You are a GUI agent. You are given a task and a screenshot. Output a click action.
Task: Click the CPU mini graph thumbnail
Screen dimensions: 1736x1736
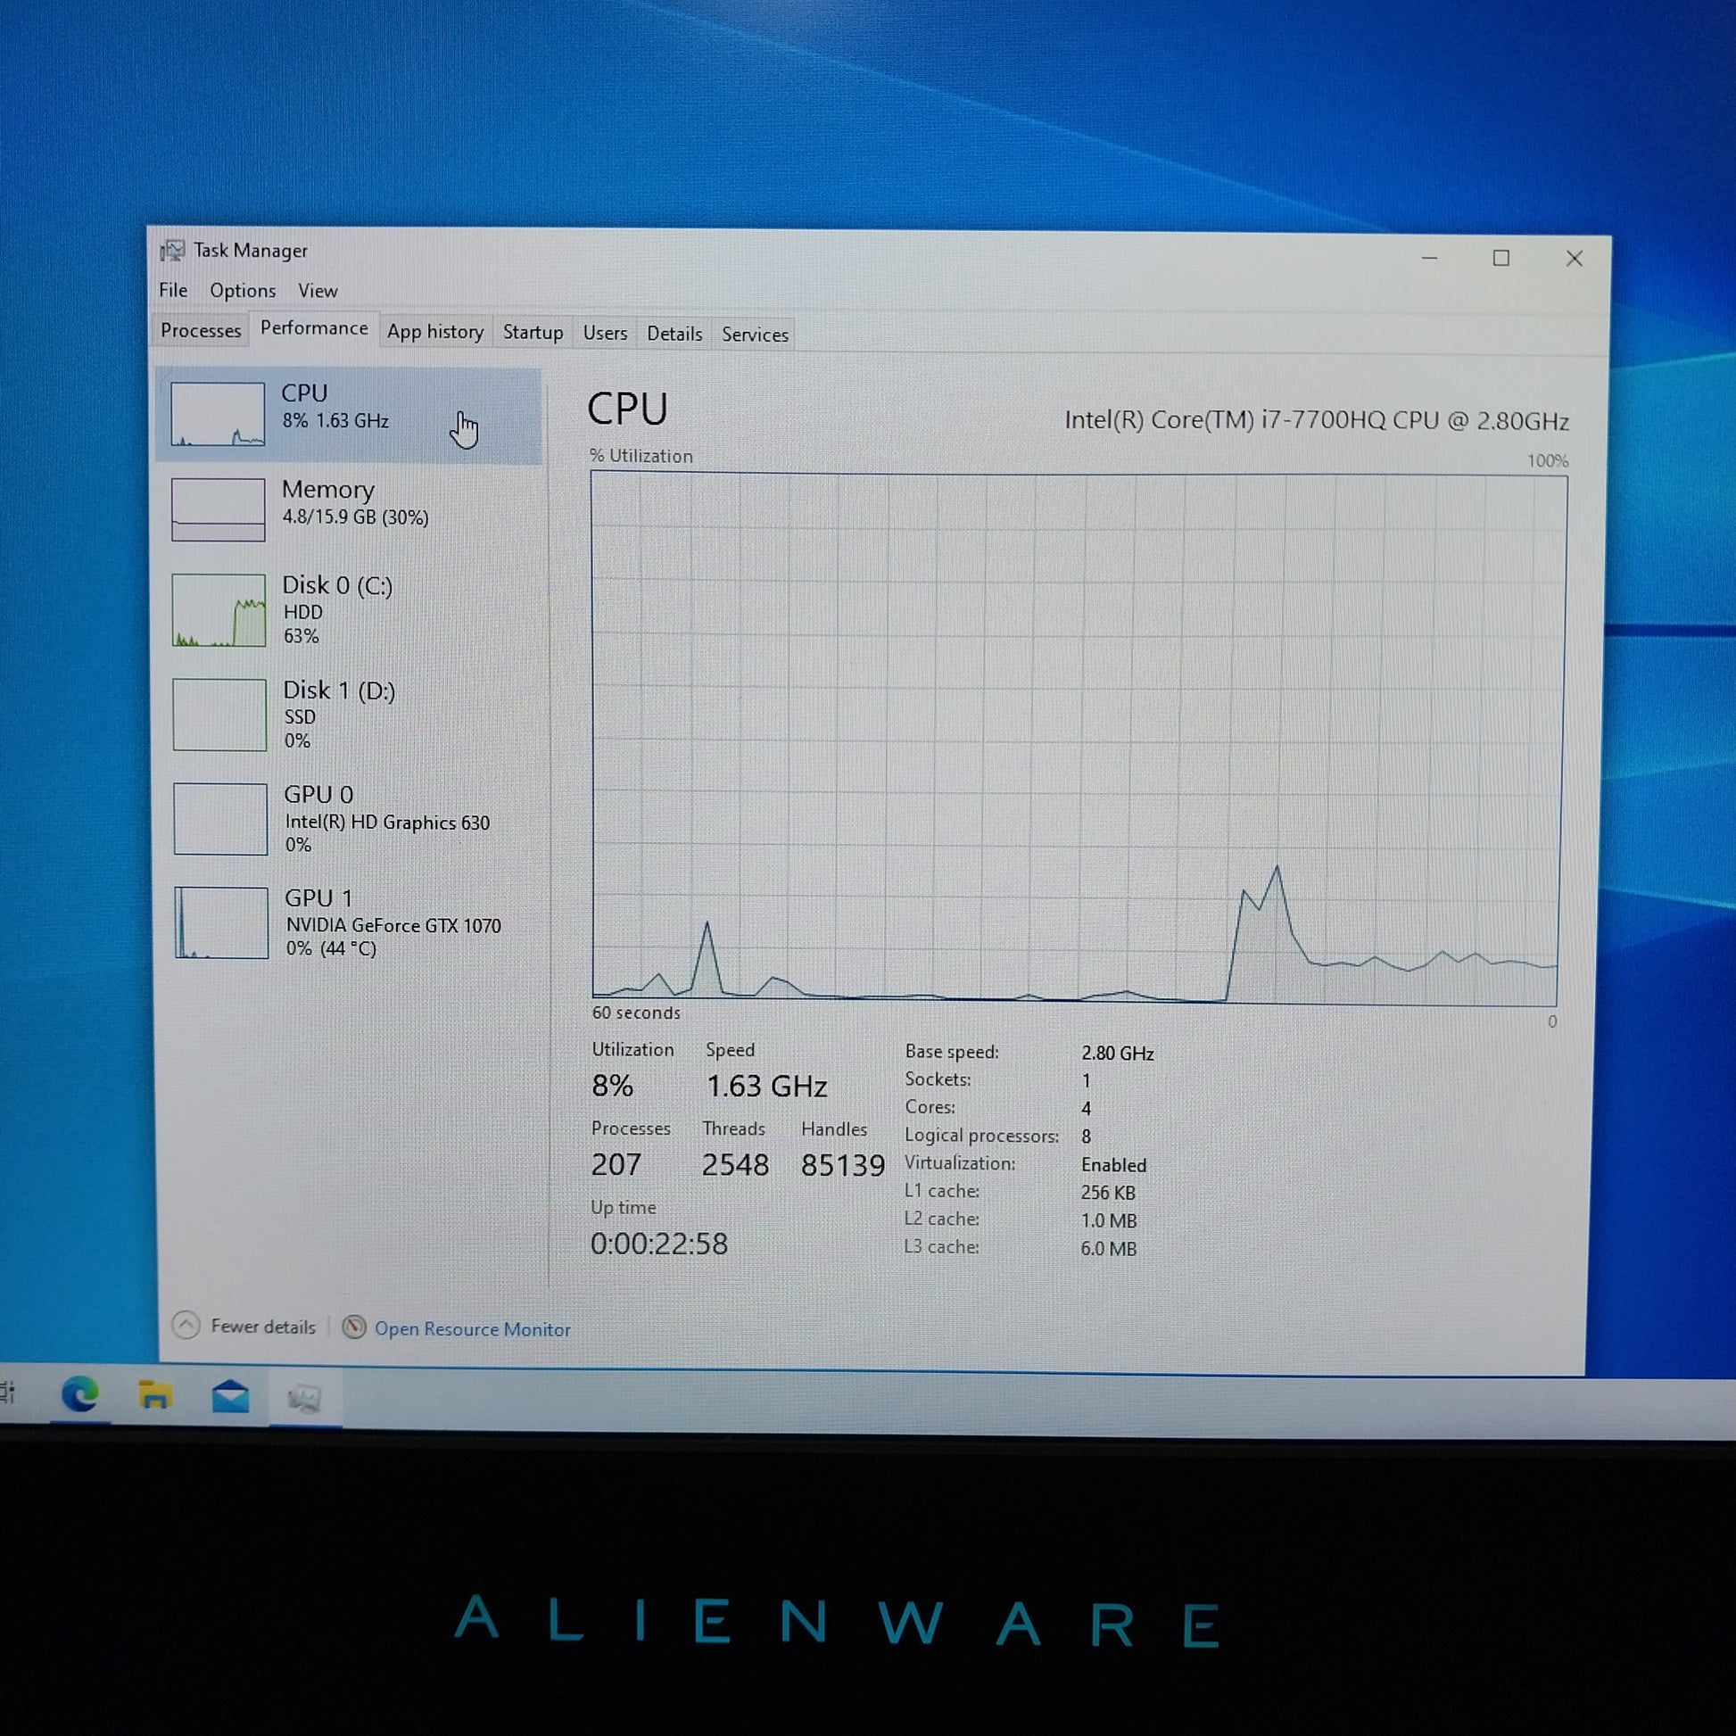[x=218, y=414]
